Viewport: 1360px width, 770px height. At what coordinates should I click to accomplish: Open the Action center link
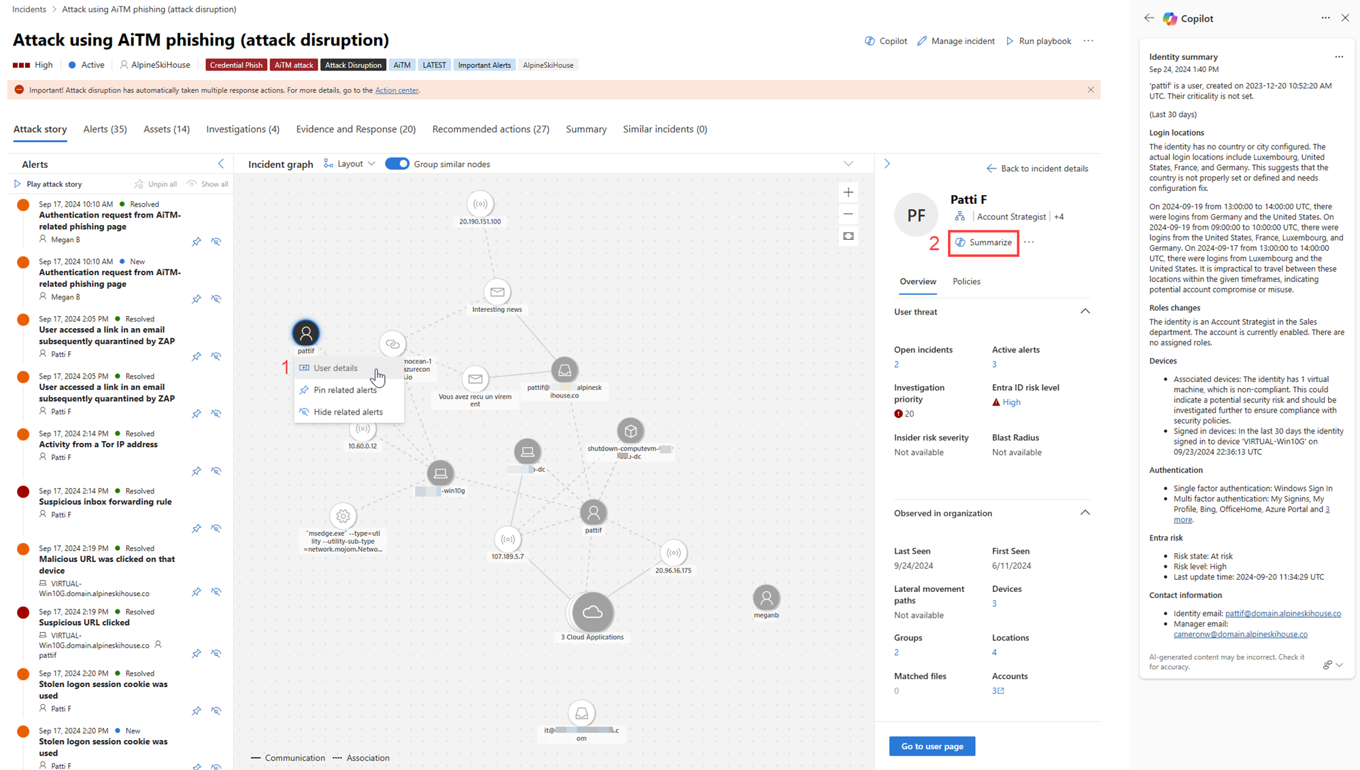(396, 90)
